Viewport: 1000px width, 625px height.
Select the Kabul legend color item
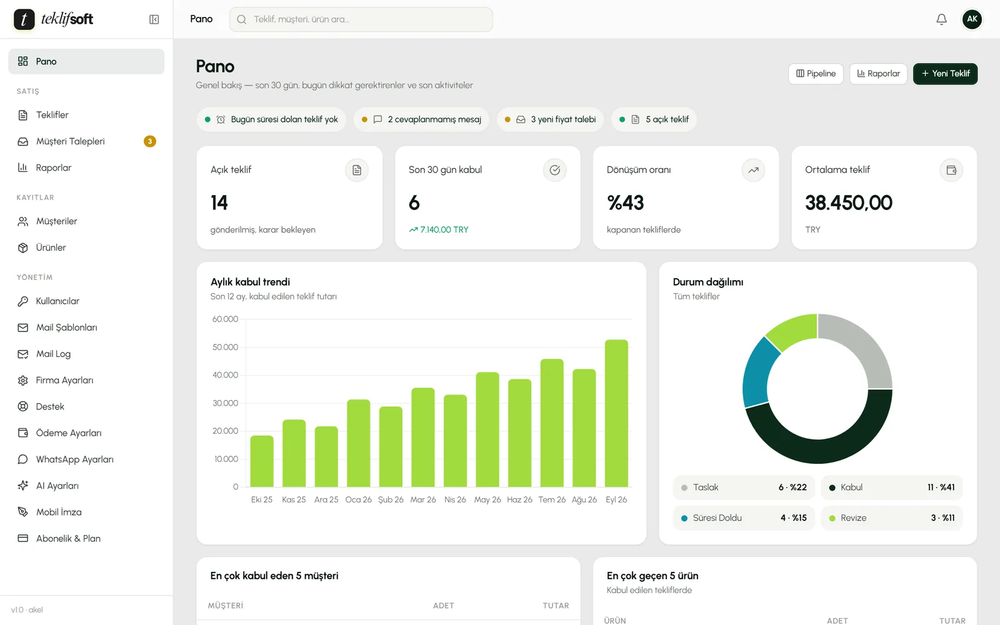(x=891, y=487)
